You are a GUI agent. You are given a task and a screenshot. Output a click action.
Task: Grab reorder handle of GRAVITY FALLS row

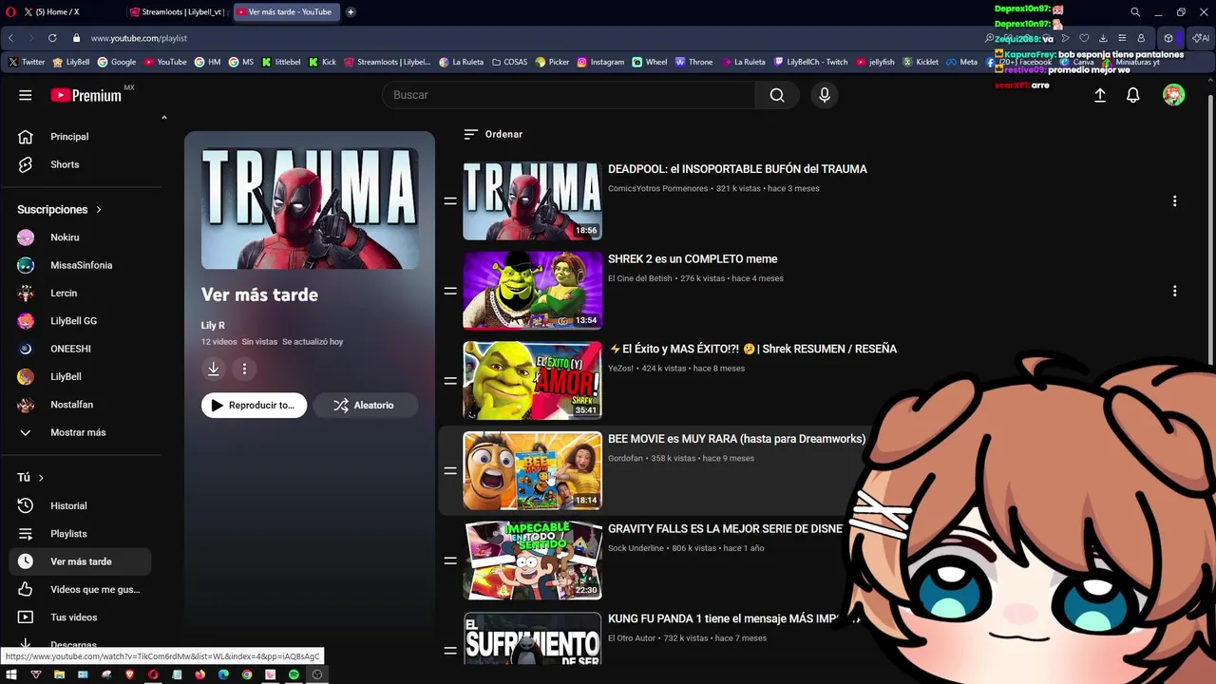coord(450,560)
